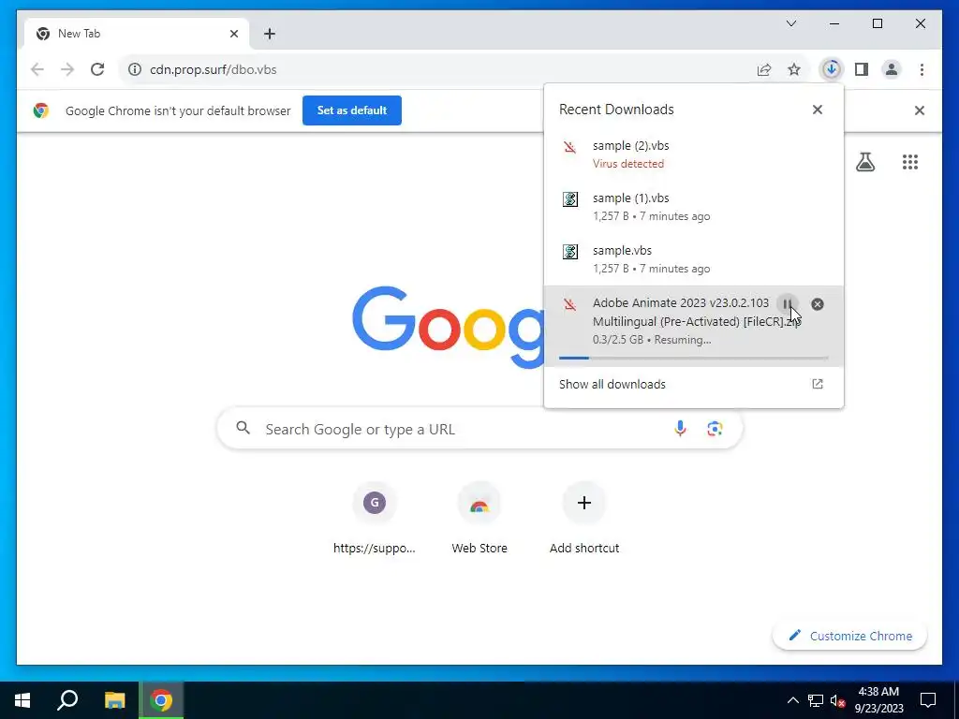Expand the tab search chevron

click(x=790, y=23)
